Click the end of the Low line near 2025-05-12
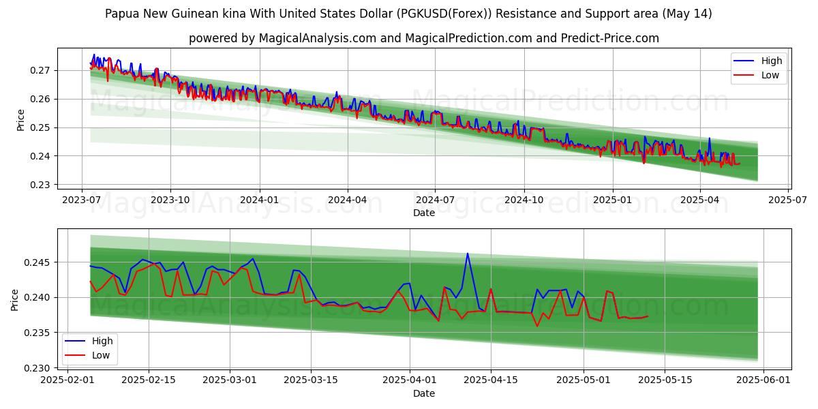The height and width of the screenshot is (409, 818). coord(648,316)
